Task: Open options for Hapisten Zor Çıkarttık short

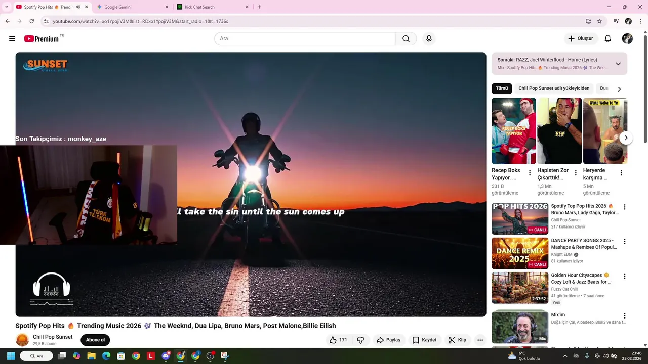Action: pos(576,173)
